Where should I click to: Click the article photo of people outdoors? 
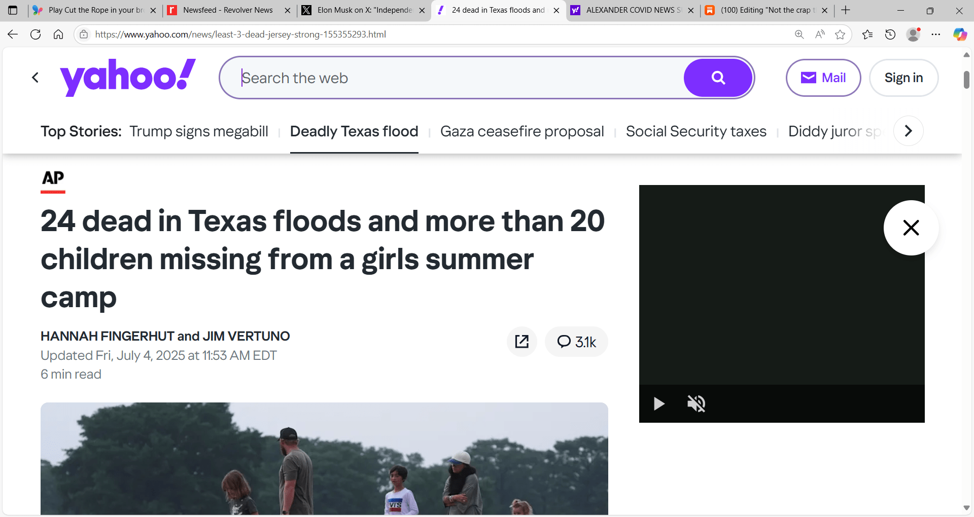click(x=324, y=459)
